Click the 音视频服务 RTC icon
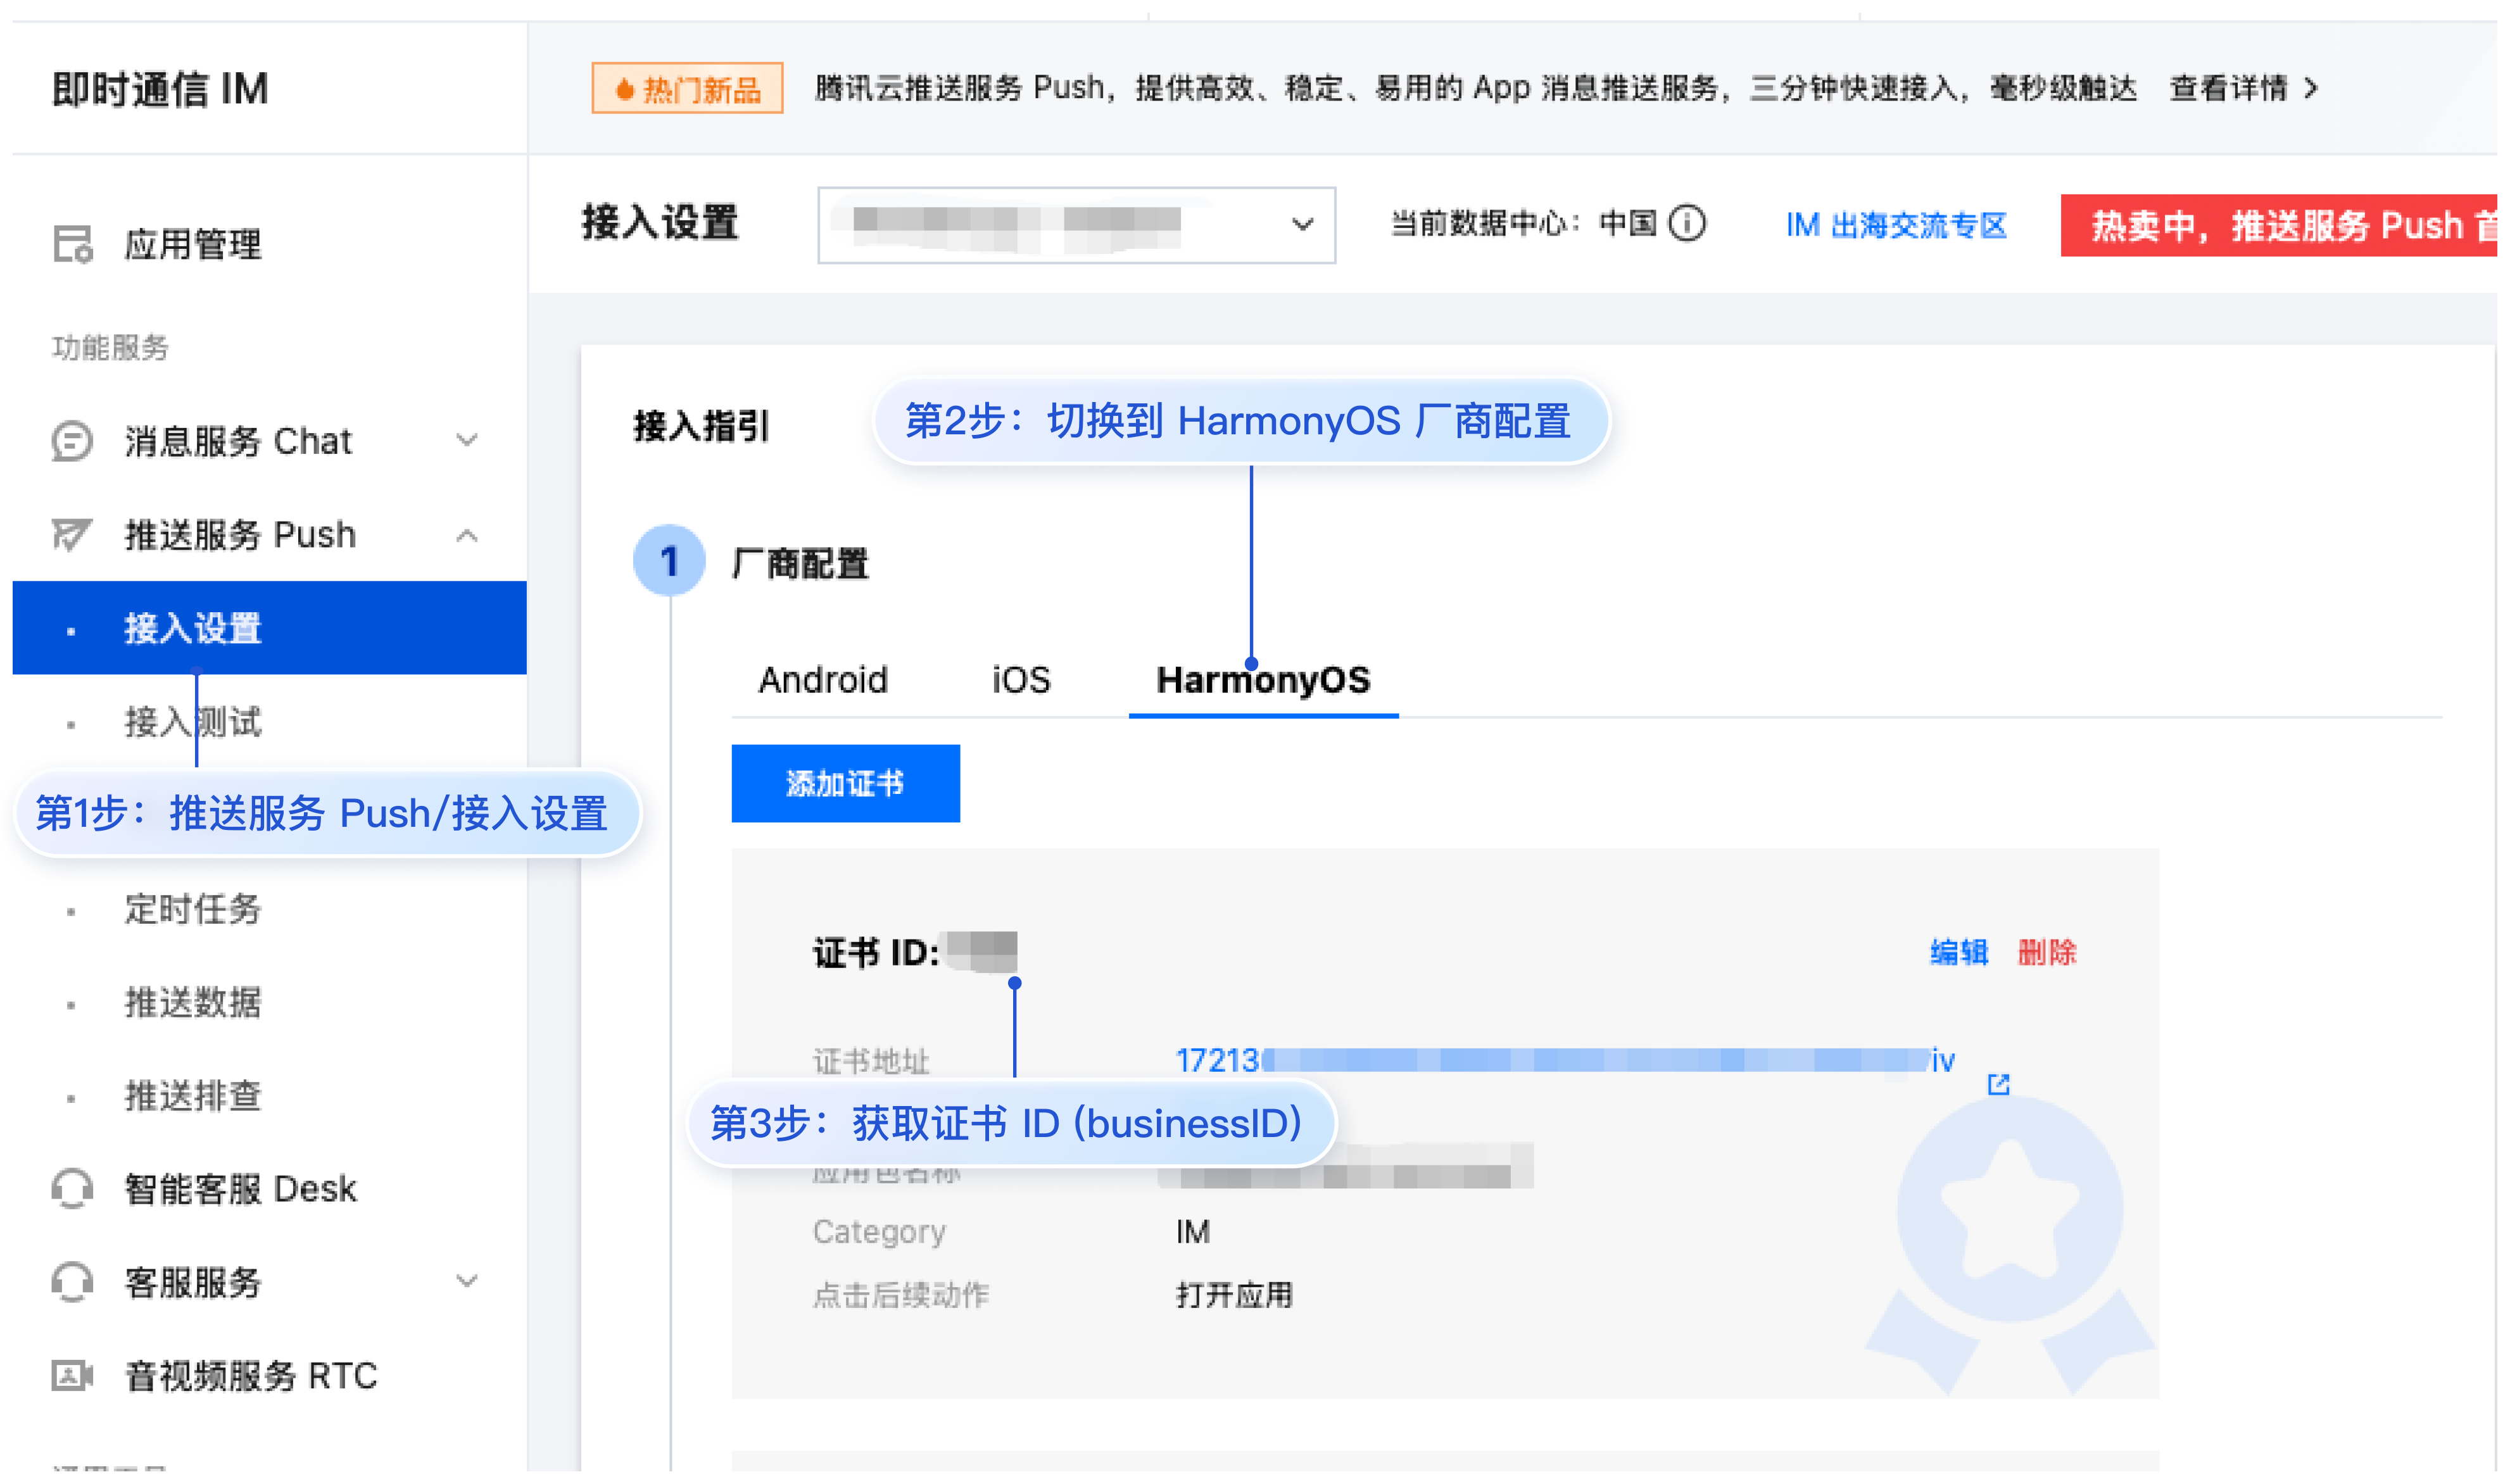Image resolution: width=2510 pixels, height=1484 pixels. click(x=72, y=1376)
